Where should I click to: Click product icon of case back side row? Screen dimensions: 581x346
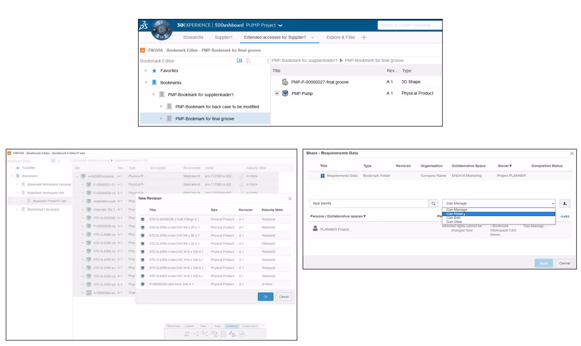pos(143,284)
